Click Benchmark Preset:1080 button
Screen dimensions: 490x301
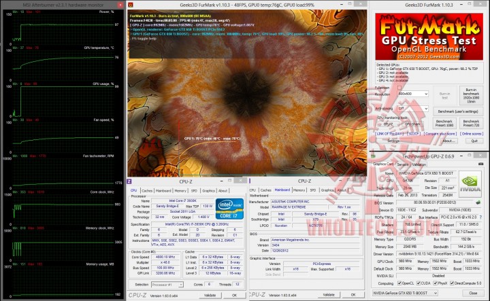tap(444, 123)
